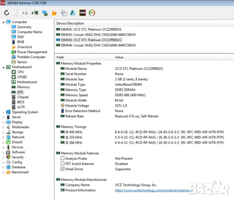234x200 pixels.
Task: Open the Report page icon in toolbar
Action: pos(16,13)
